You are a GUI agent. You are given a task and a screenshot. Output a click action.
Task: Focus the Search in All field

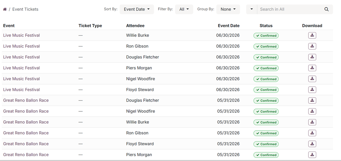(x=289, y=9)
